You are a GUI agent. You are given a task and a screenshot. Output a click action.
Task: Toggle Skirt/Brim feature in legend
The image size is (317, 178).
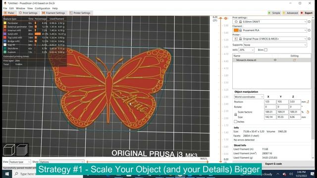click(x=13, y=48)
